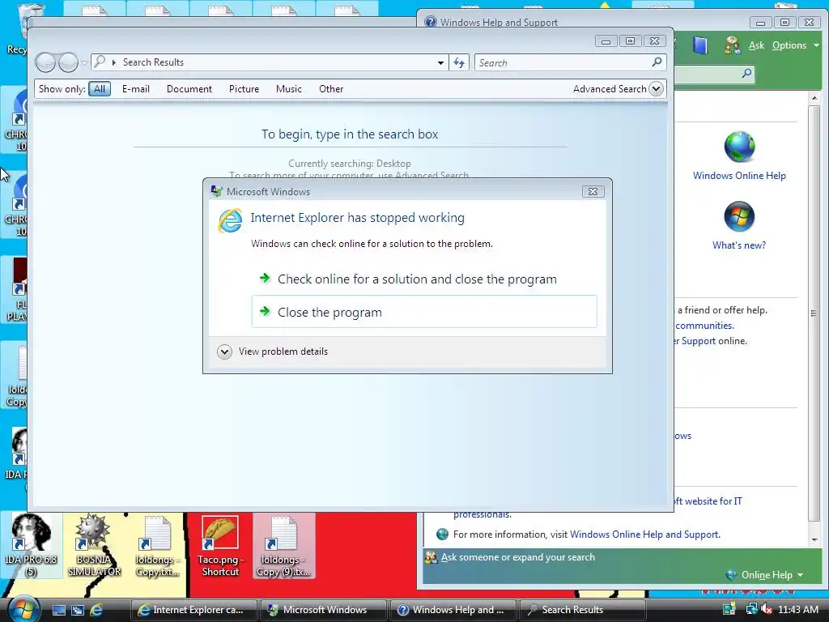The image size is (829, 622).
Task: Open Options menu in Help and Support
Action: pyautogui.click(x=795, y=45)
